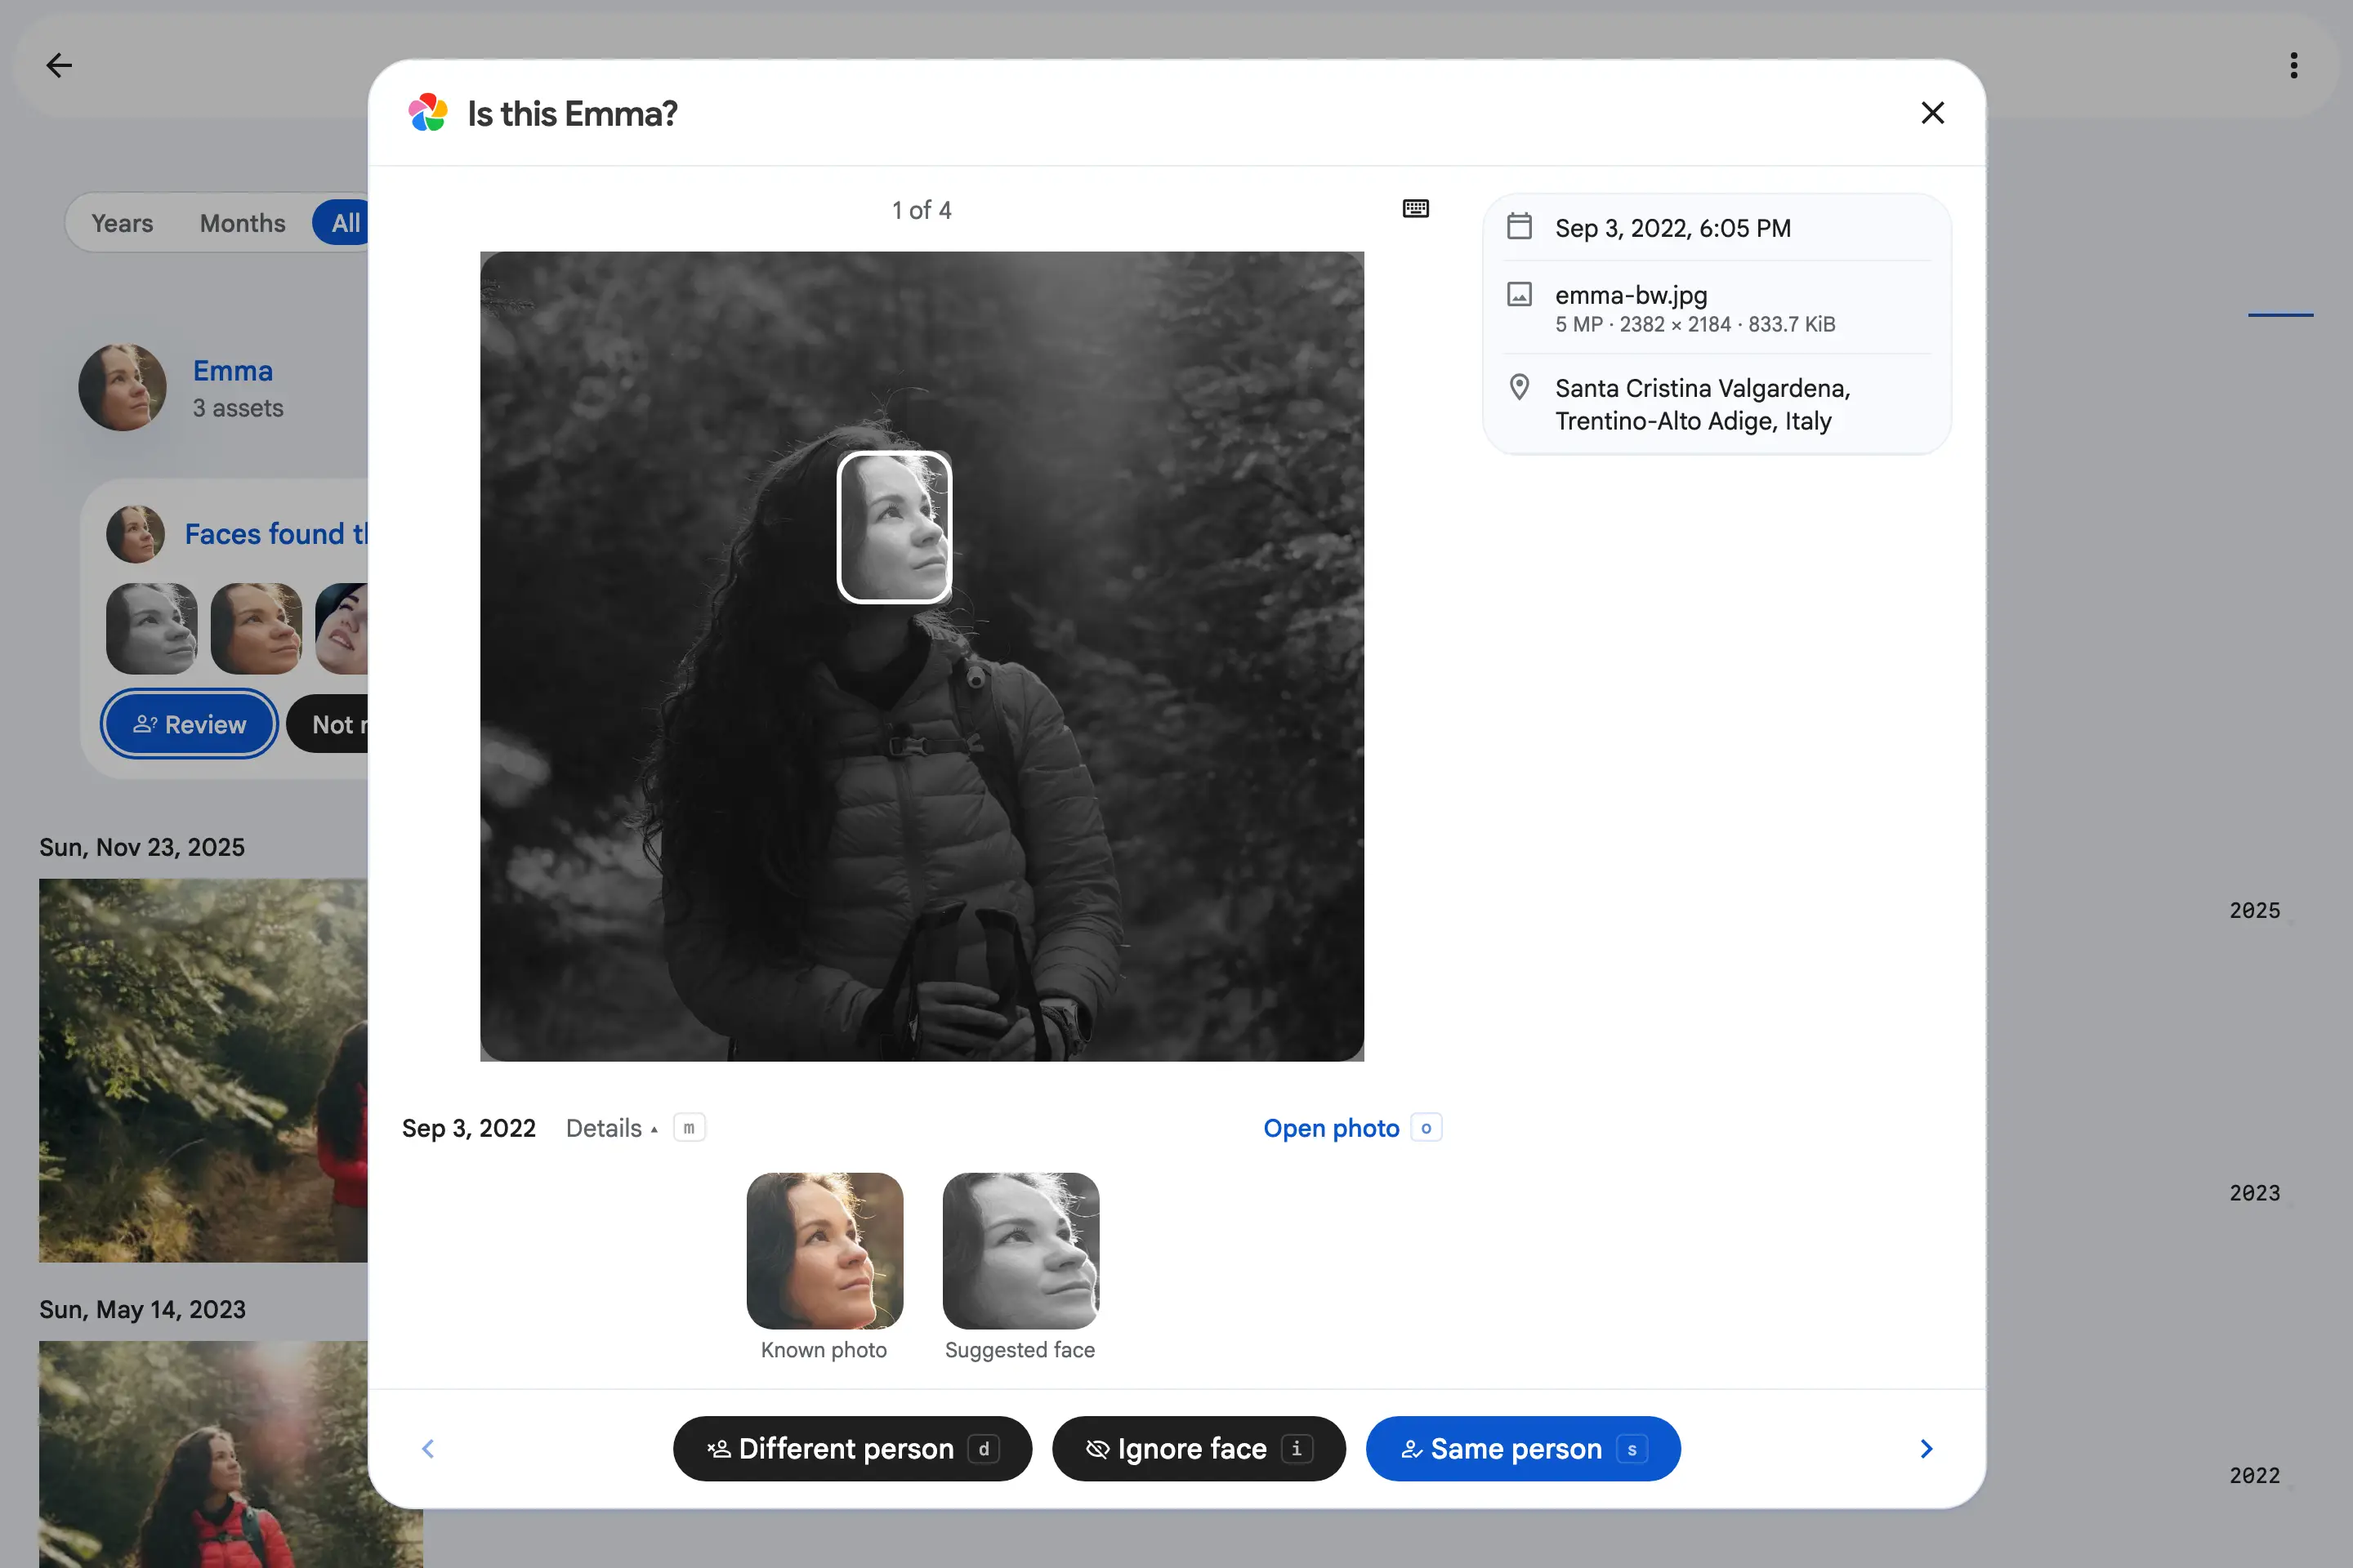This screenshot has width=2353, height=1568.
Task: Click the Immich logo in the dialog header
Action: click(427, 113)
